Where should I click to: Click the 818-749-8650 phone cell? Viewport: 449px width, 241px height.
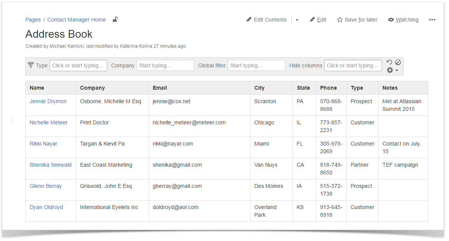pos(331,169)
